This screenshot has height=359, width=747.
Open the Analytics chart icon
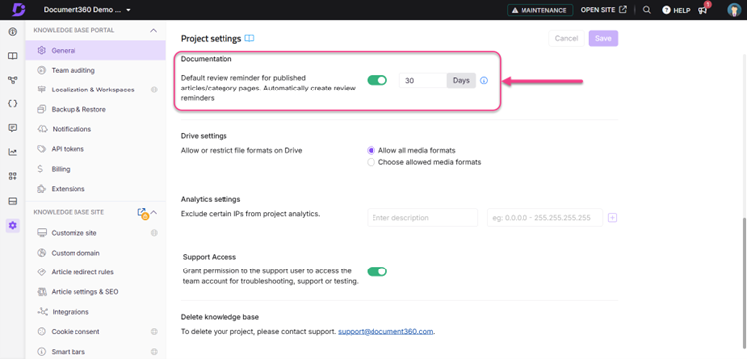[x=12, y=152]
